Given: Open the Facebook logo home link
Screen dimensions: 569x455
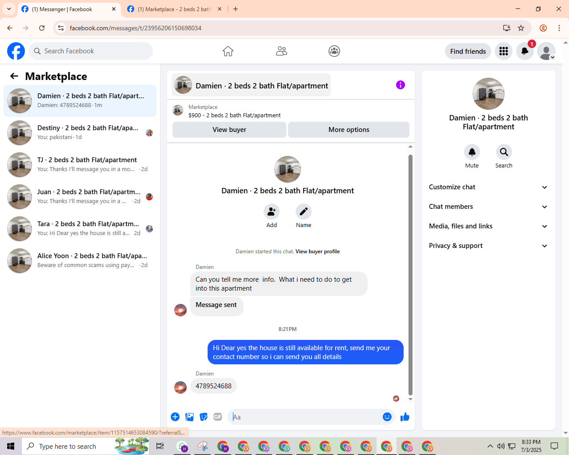Looking at the screenshot, I should (x=16, y=51).
